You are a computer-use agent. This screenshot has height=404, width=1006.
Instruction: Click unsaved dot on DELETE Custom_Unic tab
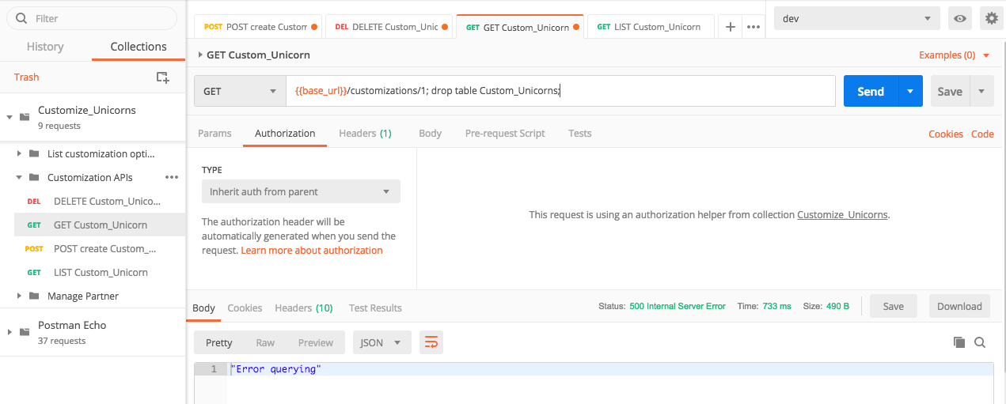tap(445, 27)
